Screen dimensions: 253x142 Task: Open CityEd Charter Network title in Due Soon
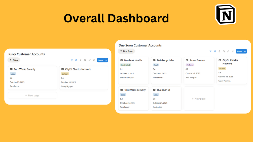point(230,62)
